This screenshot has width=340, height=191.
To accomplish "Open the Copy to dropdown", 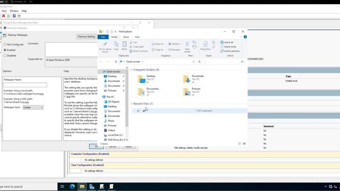I will coord(158,49).
